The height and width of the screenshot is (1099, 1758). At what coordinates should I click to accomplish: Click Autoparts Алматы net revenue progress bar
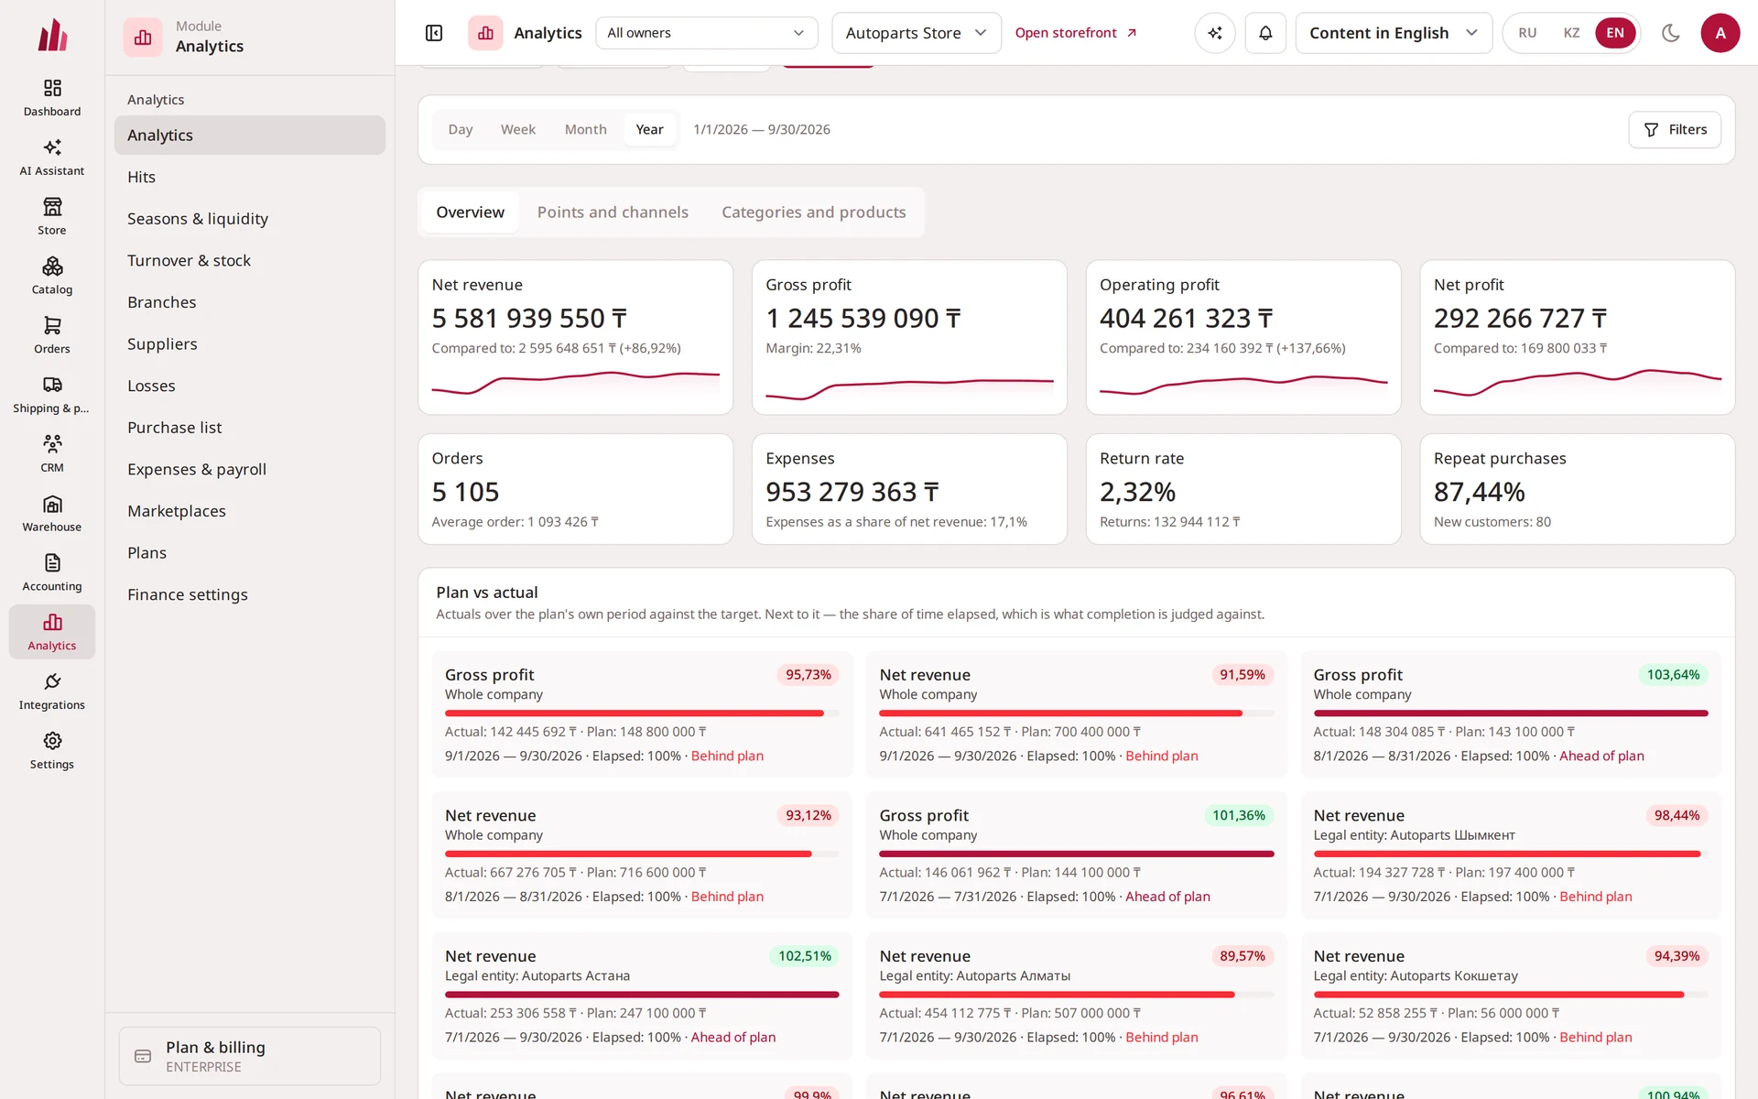[1076, 995]
